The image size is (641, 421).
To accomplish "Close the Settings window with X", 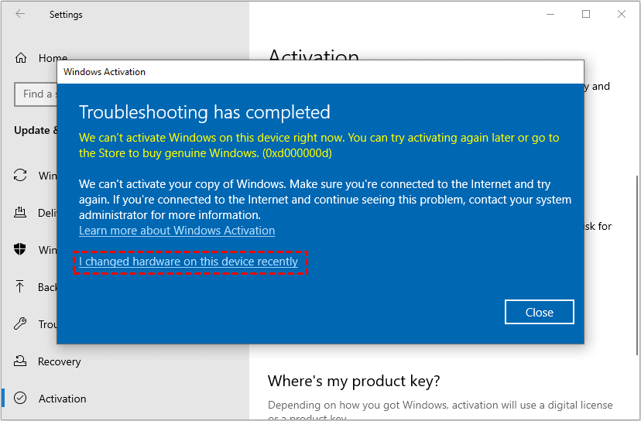I will click(622, 14).
